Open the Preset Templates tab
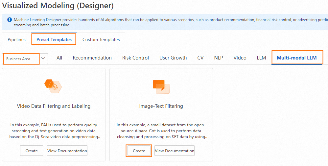 coord(54,39)
